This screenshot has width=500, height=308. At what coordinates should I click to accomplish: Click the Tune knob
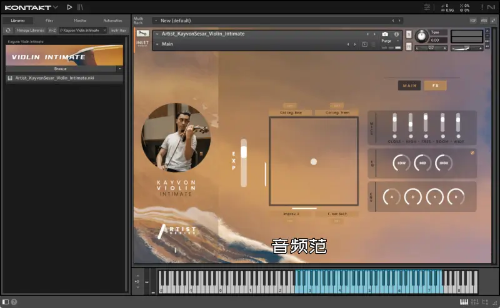tap(421, 36)
